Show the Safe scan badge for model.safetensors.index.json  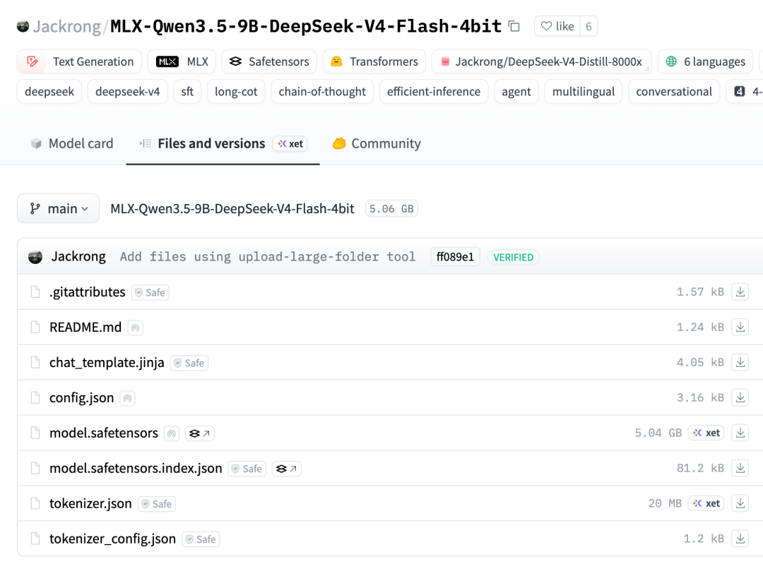pos(247,469)
